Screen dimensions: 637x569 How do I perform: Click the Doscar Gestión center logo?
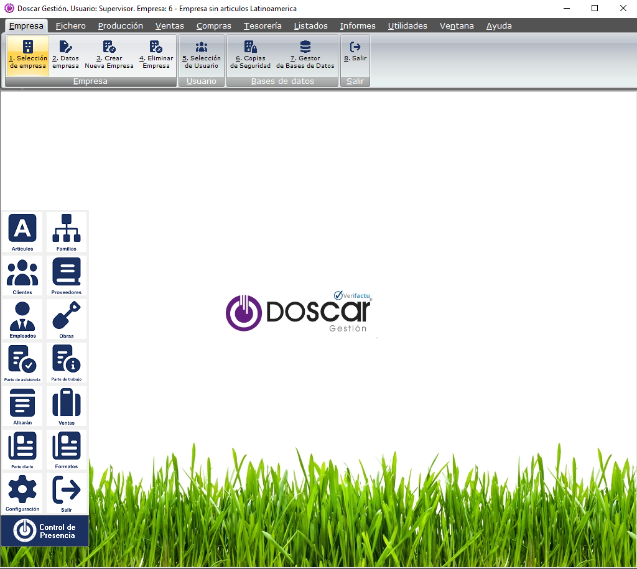point(299,312)
